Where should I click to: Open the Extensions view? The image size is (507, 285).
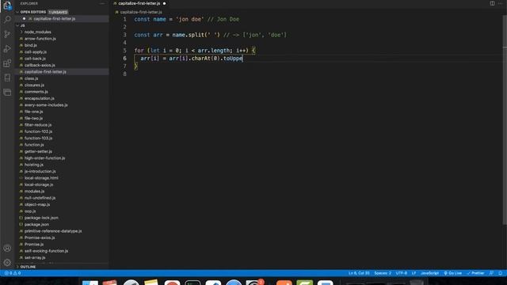tap(7, 63)
